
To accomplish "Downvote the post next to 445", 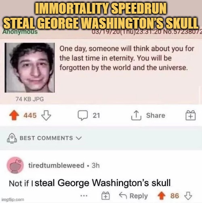I will pos(46,115).
